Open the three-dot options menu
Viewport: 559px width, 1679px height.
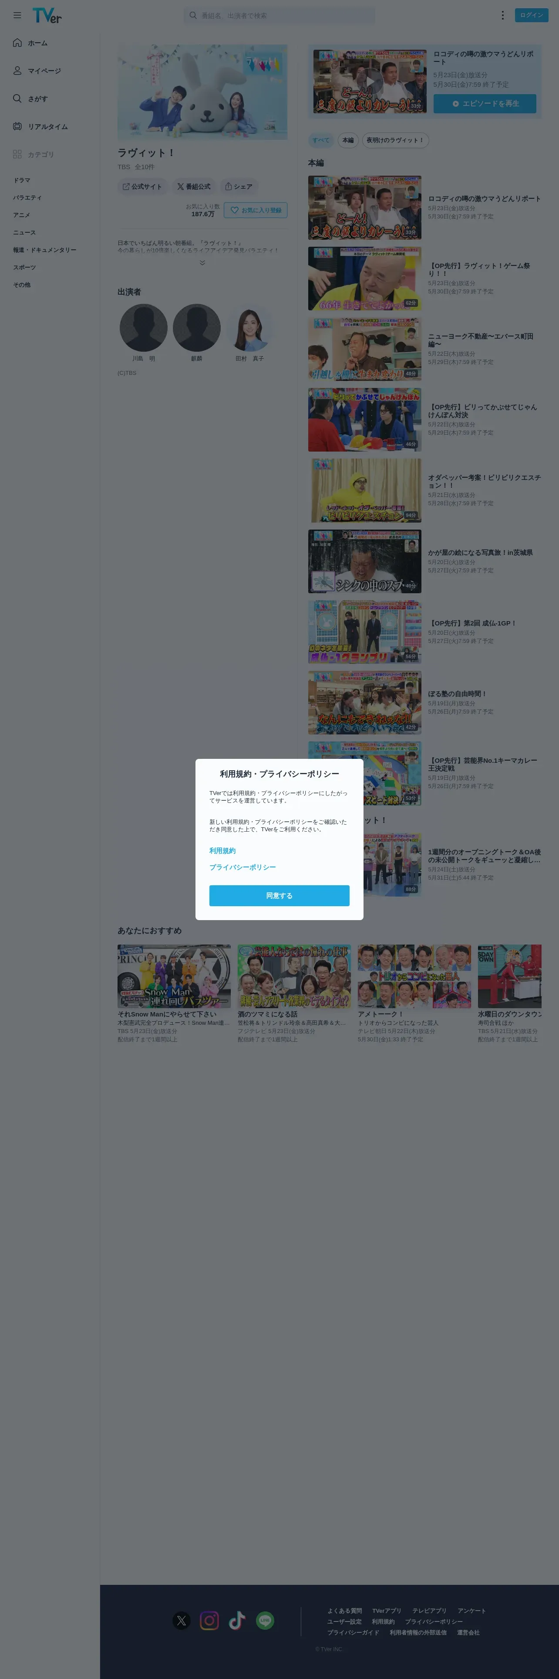tap(502, 15)
